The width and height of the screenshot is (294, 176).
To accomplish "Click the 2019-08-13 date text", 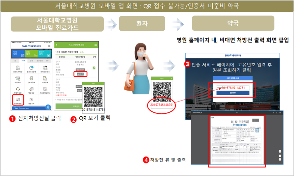I will click(60, 93).
